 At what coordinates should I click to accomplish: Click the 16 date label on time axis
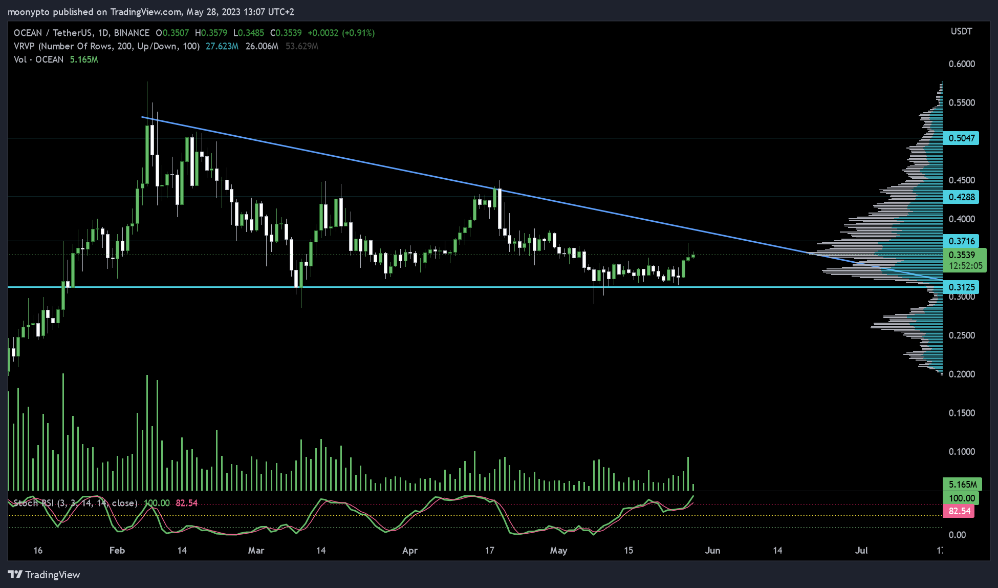point(38,551)
